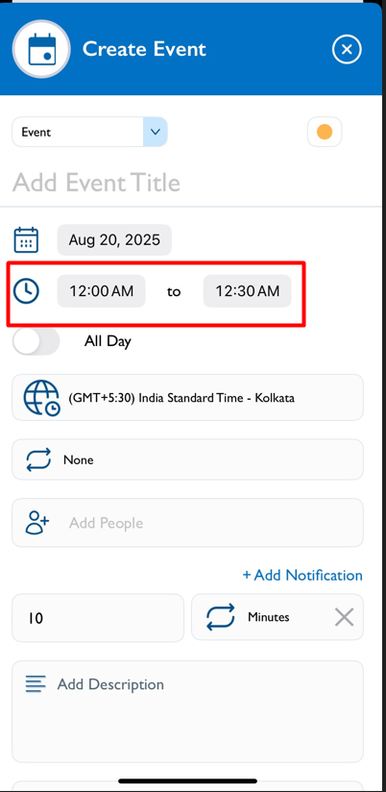Select the Aug 20, 2025 date button
The image size is (386, 792).
coord(114,240)
